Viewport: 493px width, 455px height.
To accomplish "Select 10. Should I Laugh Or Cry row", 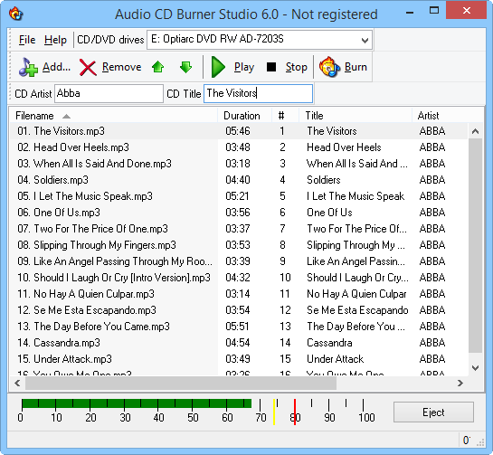I will click(239, 278).
